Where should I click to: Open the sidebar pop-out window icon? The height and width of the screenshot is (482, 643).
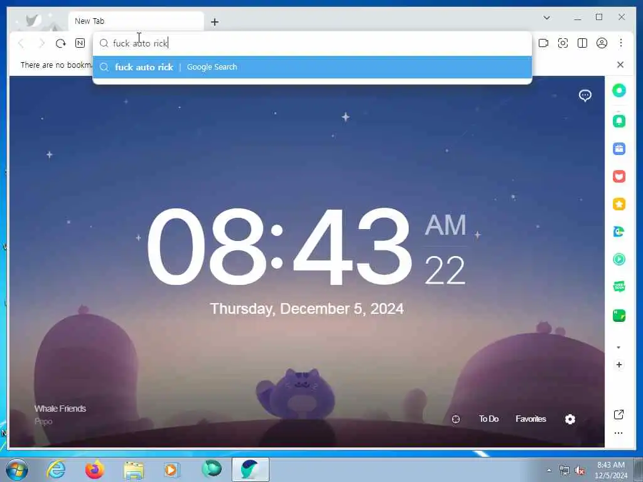point(619,415)
